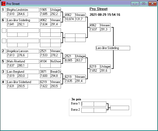Image resolution: width=158 pixels, height=131 pixels.
Task: Click the time value 7,622
Action: 45,86
